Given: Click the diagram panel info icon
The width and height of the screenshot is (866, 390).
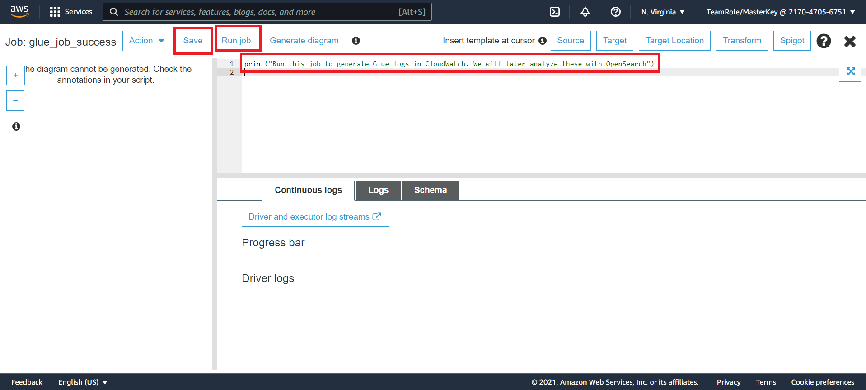Looking at the screenshot, I should click(16, 127).
